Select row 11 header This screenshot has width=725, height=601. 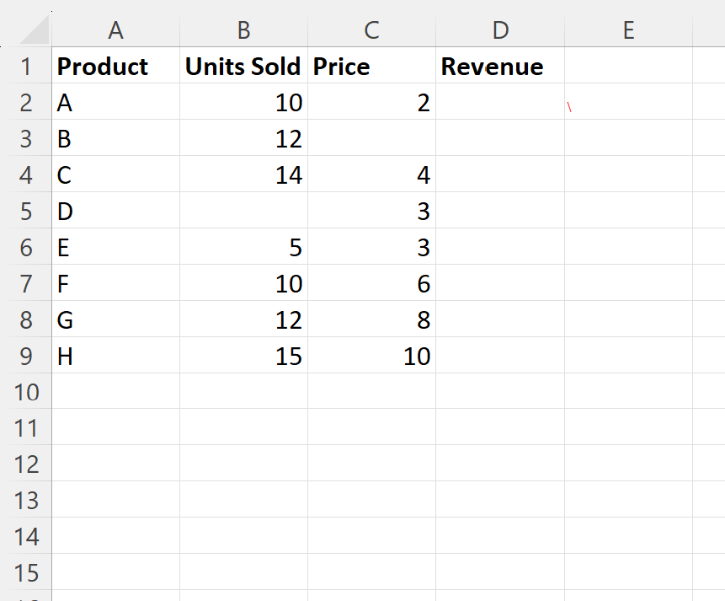(x=26, y=428)
